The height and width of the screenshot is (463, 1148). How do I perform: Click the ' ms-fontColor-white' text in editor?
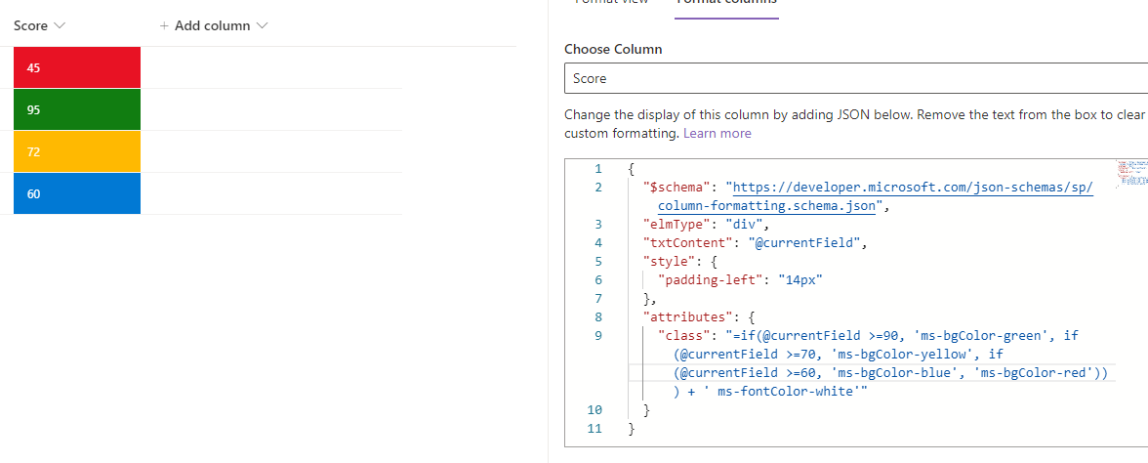pos(782,391)
